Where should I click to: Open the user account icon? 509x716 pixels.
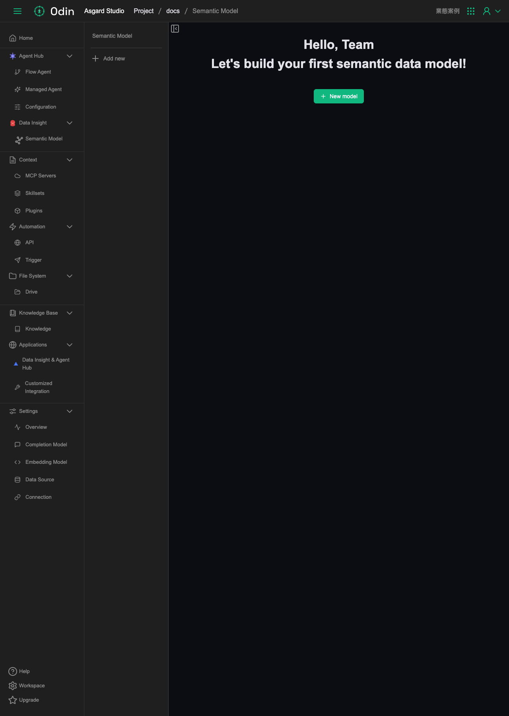(486, 11)
